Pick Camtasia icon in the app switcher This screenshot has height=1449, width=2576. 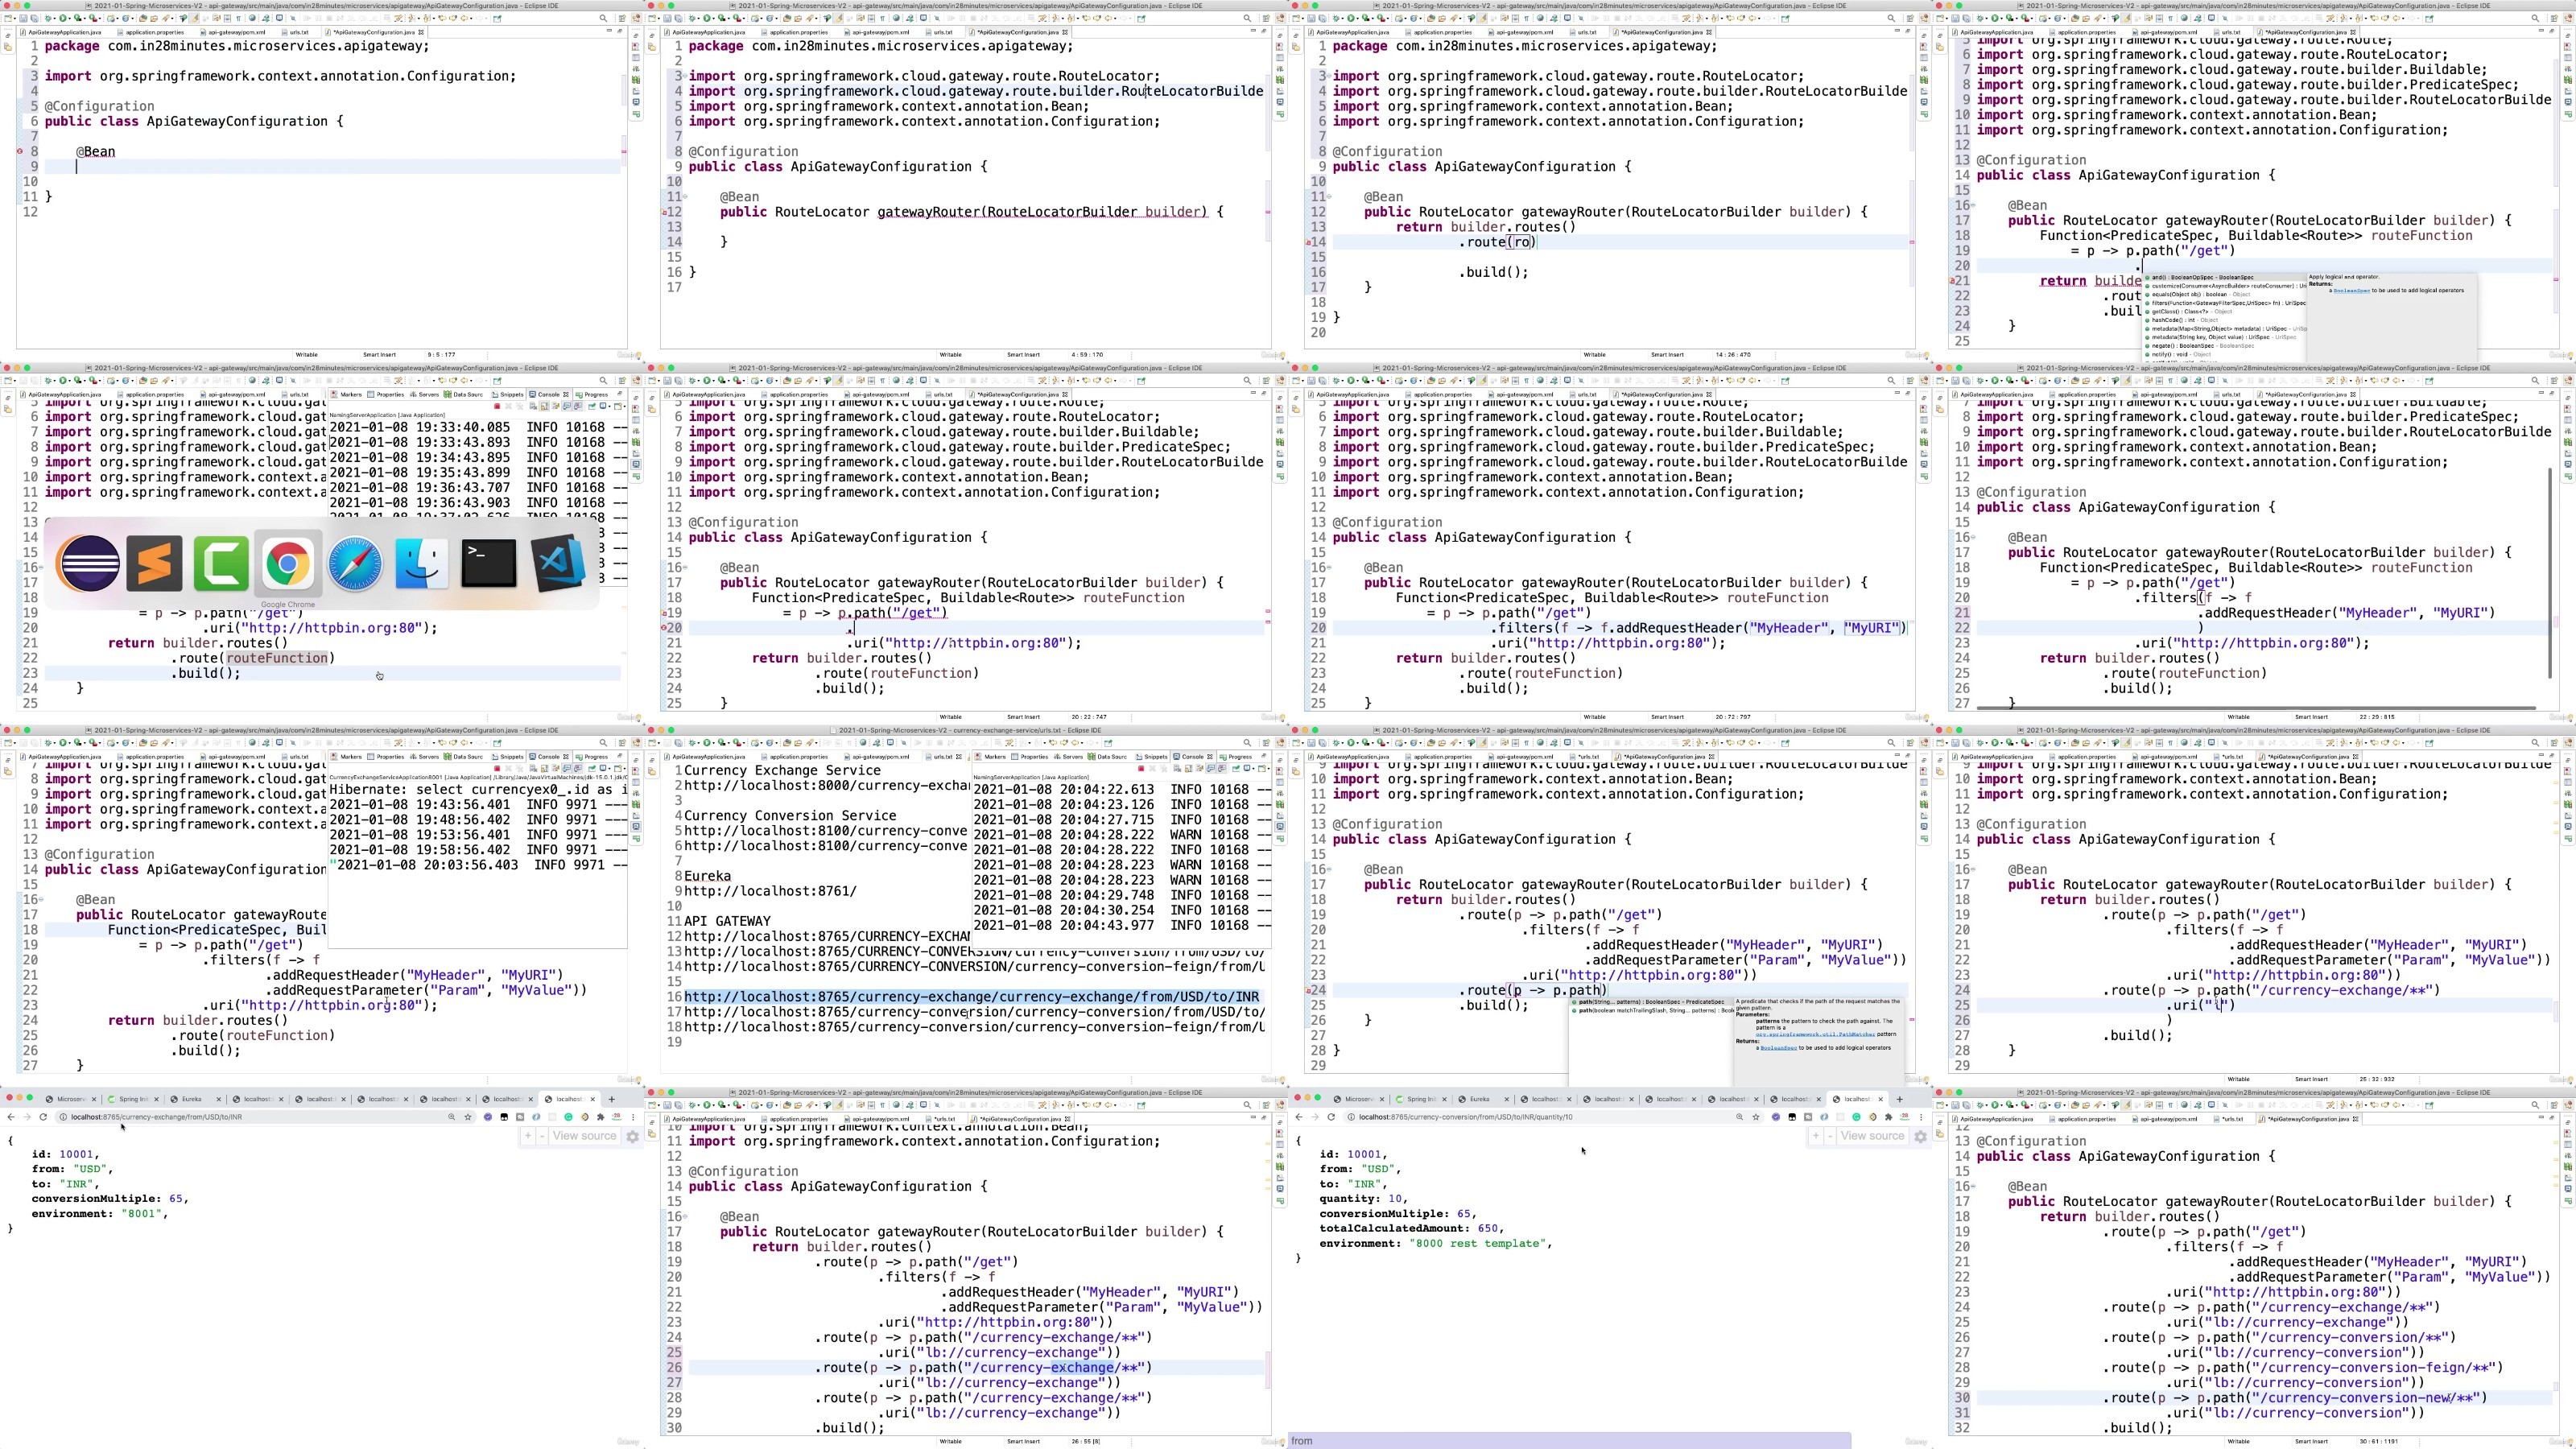click(x=221, y=563)
